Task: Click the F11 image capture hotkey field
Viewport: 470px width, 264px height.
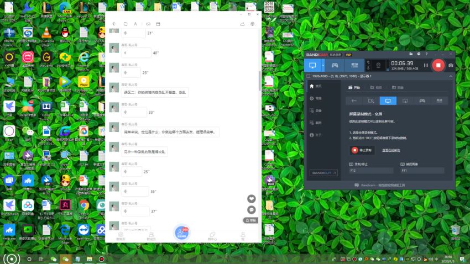Action: [422, 170]
